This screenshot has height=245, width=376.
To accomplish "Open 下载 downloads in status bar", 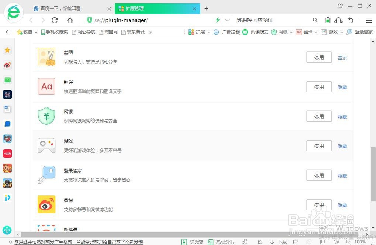I will (x=278, y=242).
